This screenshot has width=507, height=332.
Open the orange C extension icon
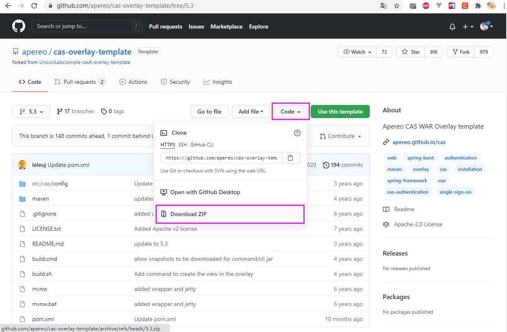click(465, 6)
